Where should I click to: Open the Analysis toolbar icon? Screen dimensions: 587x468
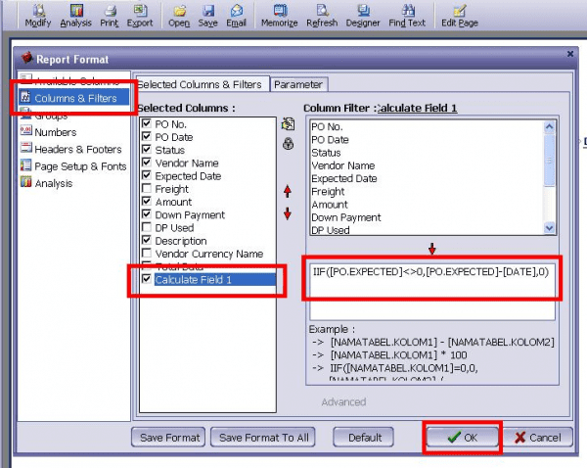[74, 15]
